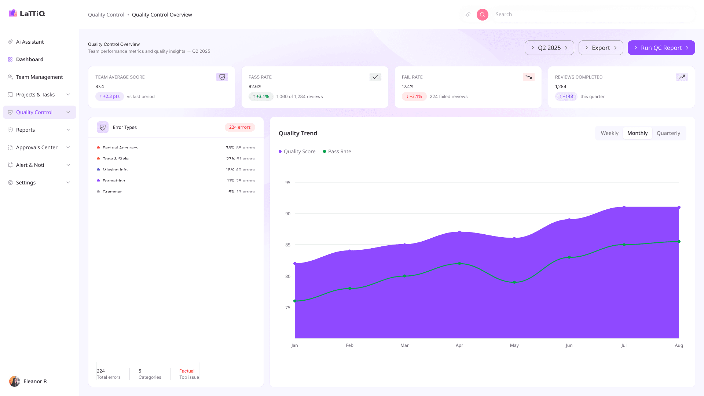Click the Dashboard grid icon
The height and width of the screenshot is (396, 704).
click(x=10, y=59)
